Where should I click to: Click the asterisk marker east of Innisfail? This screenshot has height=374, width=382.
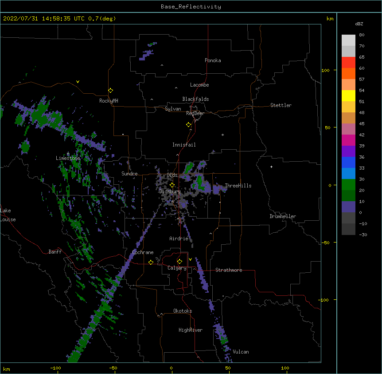point(222,135)
